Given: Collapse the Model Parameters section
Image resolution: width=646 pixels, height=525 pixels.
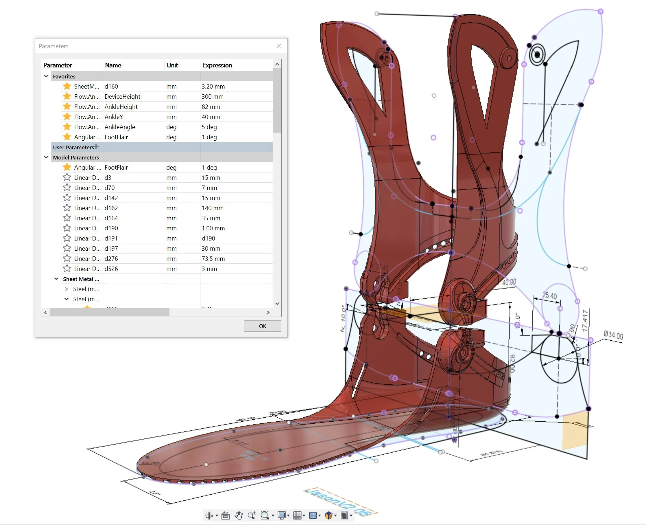Looking at the screenshot, I should (x=46, y=157).
